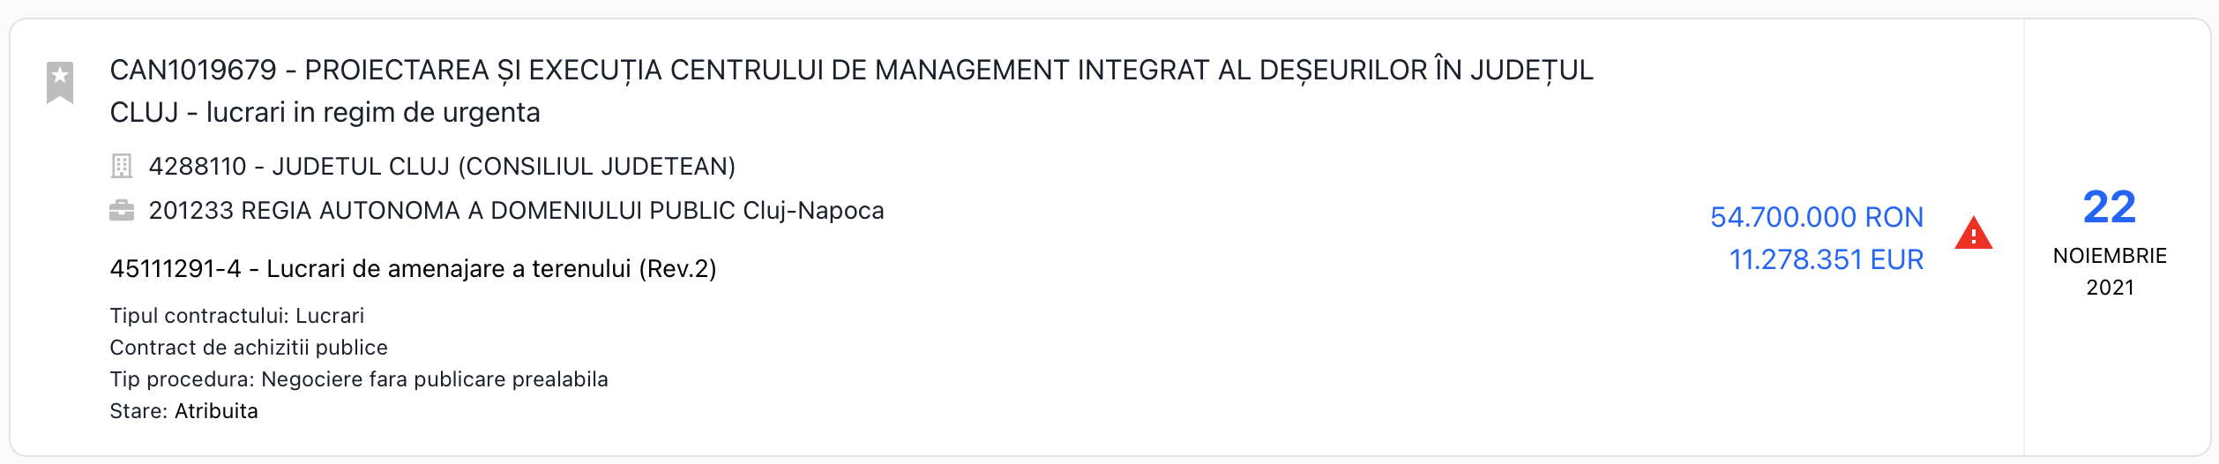Click the 'Atribuita' status value
Viewport: 2219px width, 464px height.
click(x=216, y=411)
